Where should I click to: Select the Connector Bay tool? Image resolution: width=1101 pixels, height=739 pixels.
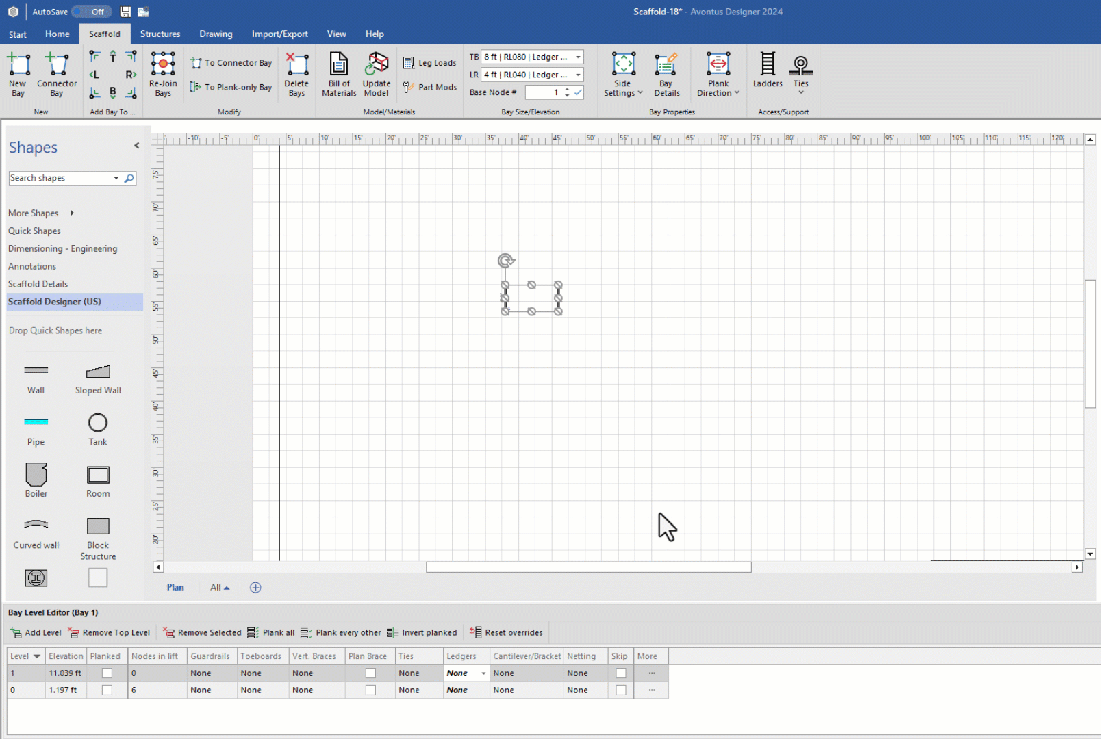click(57, 66)
